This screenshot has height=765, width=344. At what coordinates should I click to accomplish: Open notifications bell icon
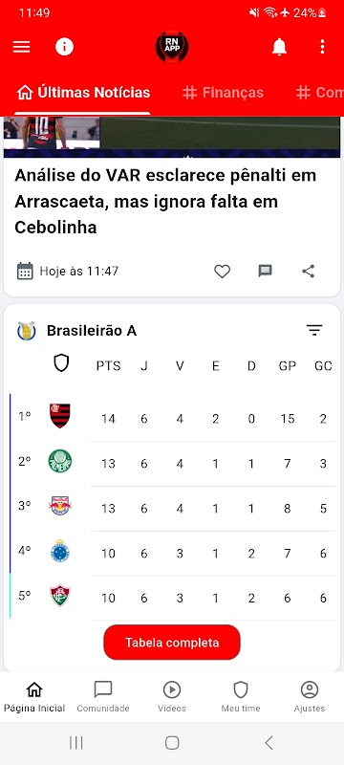(279, 47)
